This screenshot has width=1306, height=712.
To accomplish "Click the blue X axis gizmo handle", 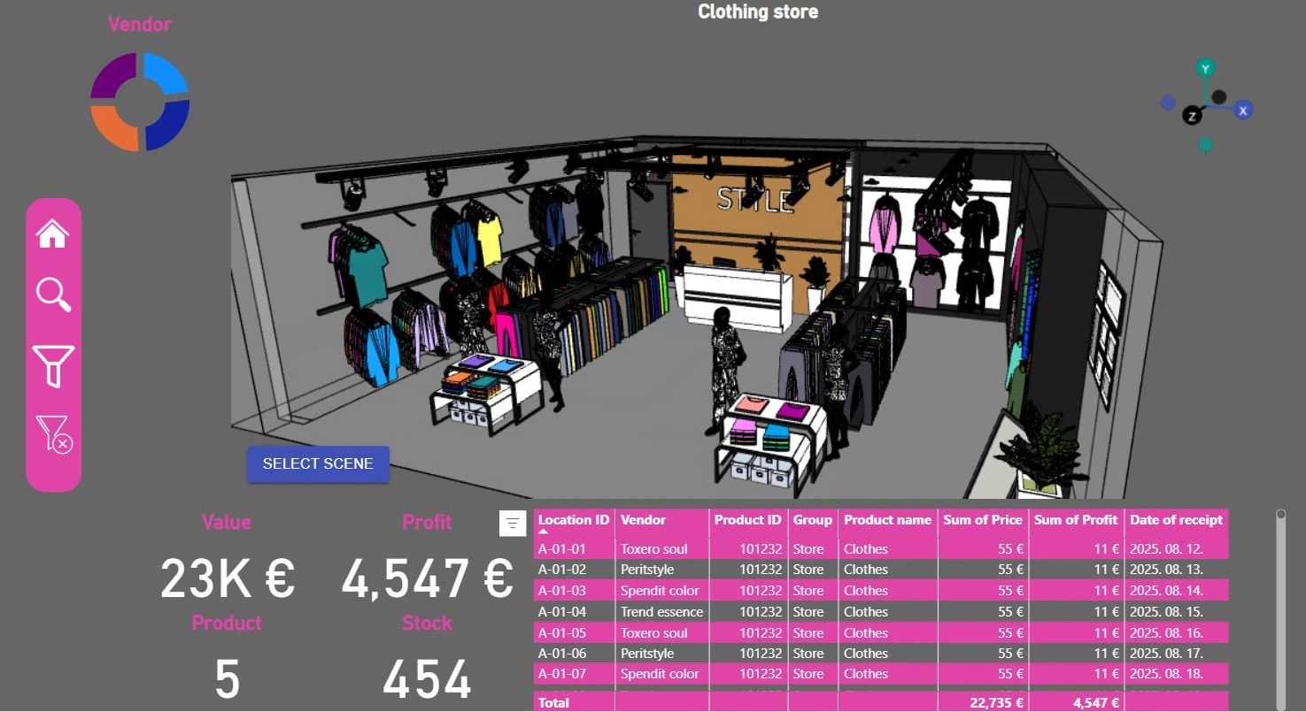I will click(x=1243, y=111).
